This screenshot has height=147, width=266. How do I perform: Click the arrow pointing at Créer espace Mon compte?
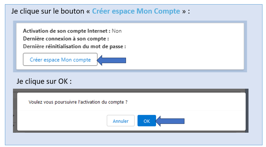(x=111, y=60)
